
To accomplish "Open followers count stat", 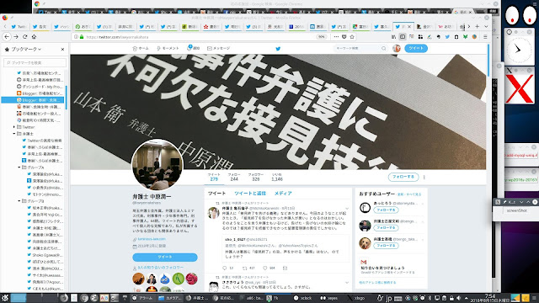I will 255,177.
